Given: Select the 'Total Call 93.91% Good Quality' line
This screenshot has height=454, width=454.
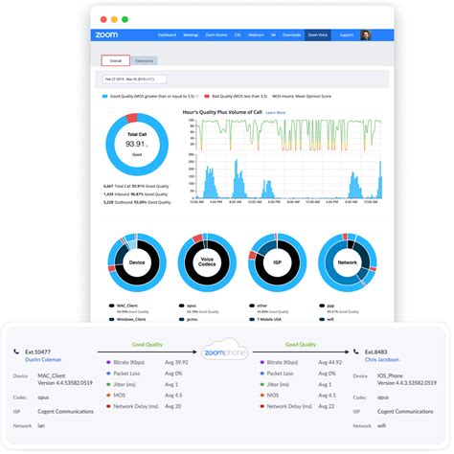Looking at the screenshot, I should point(136,186).
